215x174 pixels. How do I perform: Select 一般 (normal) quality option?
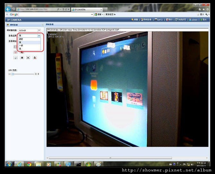[x=30, y=46]
